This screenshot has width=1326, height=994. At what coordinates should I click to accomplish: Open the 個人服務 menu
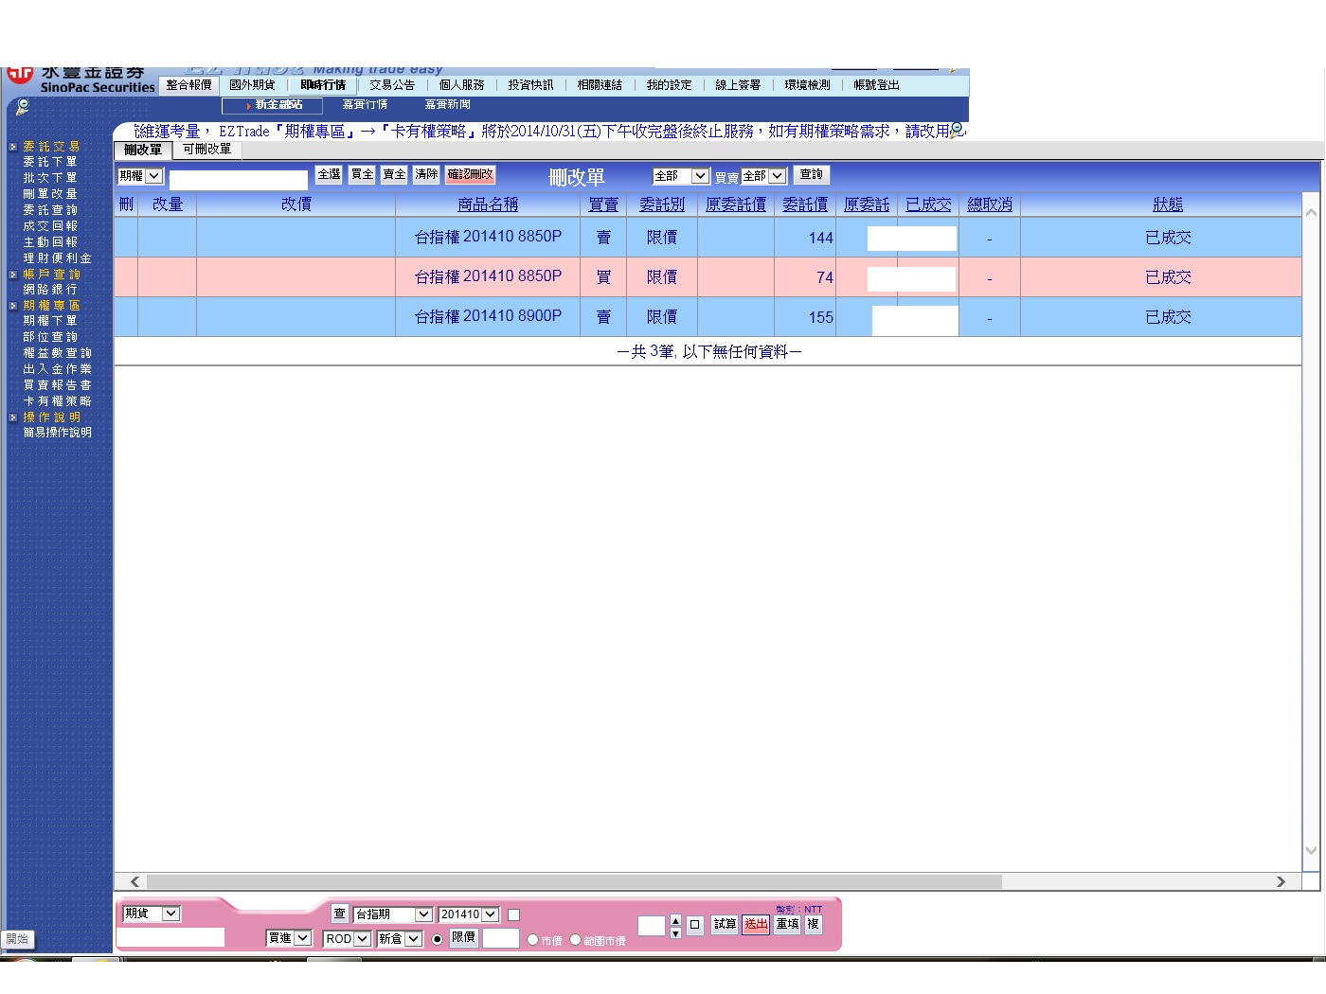point(461,85)
